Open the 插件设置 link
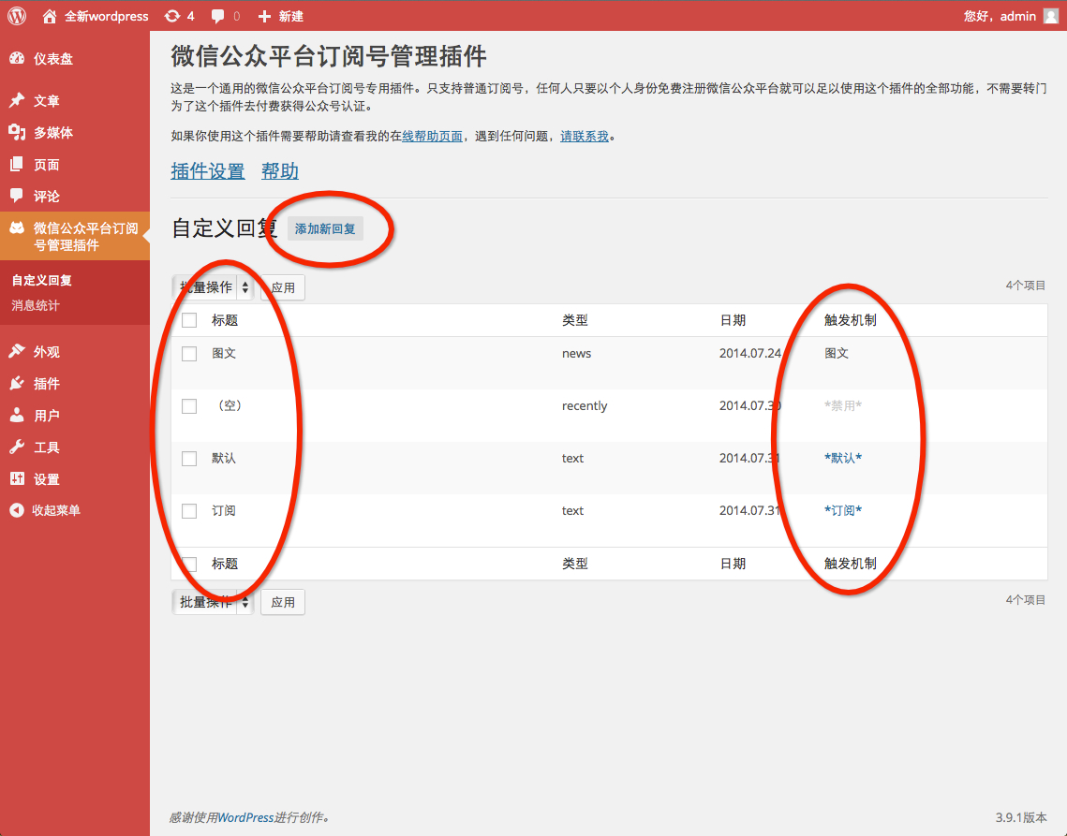 208,171
